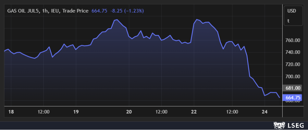Click the 720.00 price axis label
The width and height of the screenshot is (308, 130).
pyautogui.click(x=293, y=64)
